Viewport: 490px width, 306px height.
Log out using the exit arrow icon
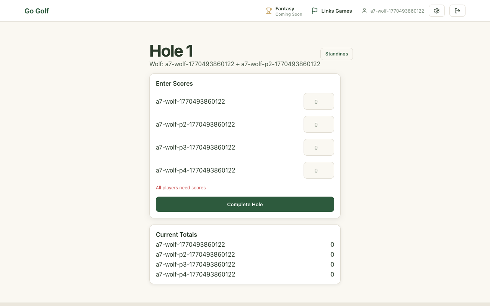457,11
